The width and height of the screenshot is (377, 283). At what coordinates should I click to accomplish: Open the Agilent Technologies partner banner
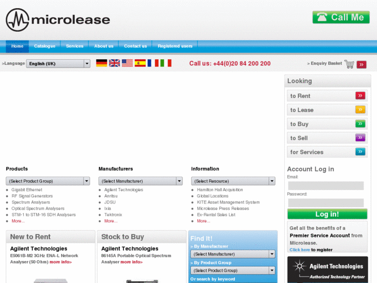point(327,269)
